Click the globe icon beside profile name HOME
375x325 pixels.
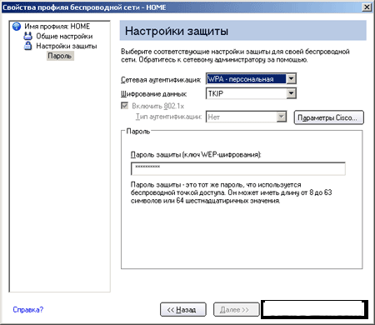tap(17, 27)
